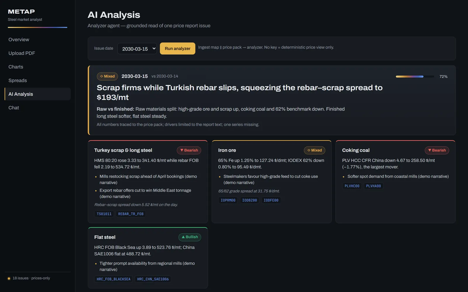
Task: Click the IODBZ00 series tag
Action: (x=250, y=200)
